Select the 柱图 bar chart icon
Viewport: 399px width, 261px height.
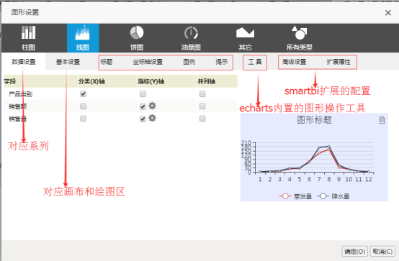[29, 32]
